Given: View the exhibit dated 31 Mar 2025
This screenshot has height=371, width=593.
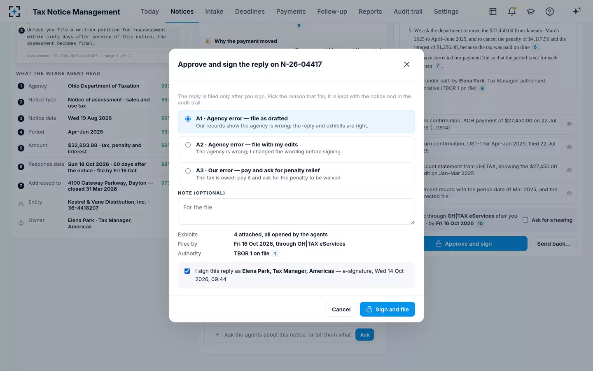Looking at the screenshot, I should coord(569,193).
